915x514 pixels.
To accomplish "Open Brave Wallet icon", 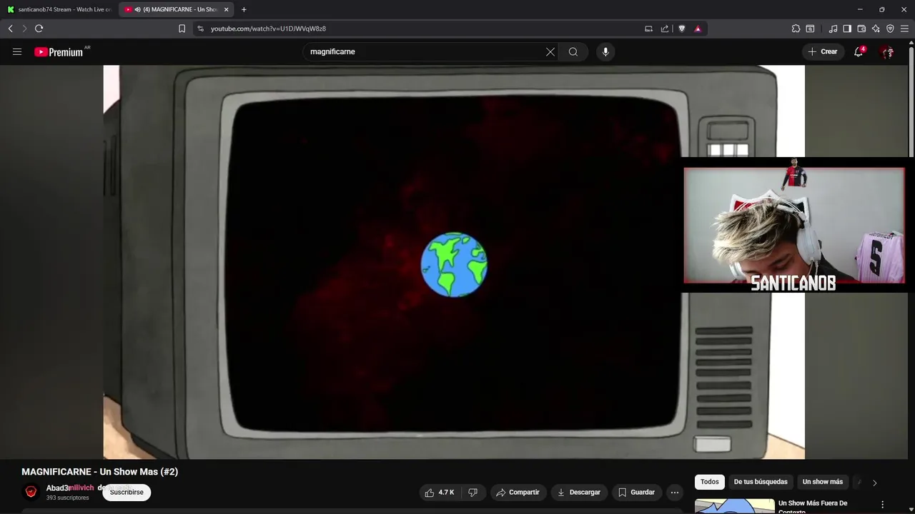I will tap(861, 29).
